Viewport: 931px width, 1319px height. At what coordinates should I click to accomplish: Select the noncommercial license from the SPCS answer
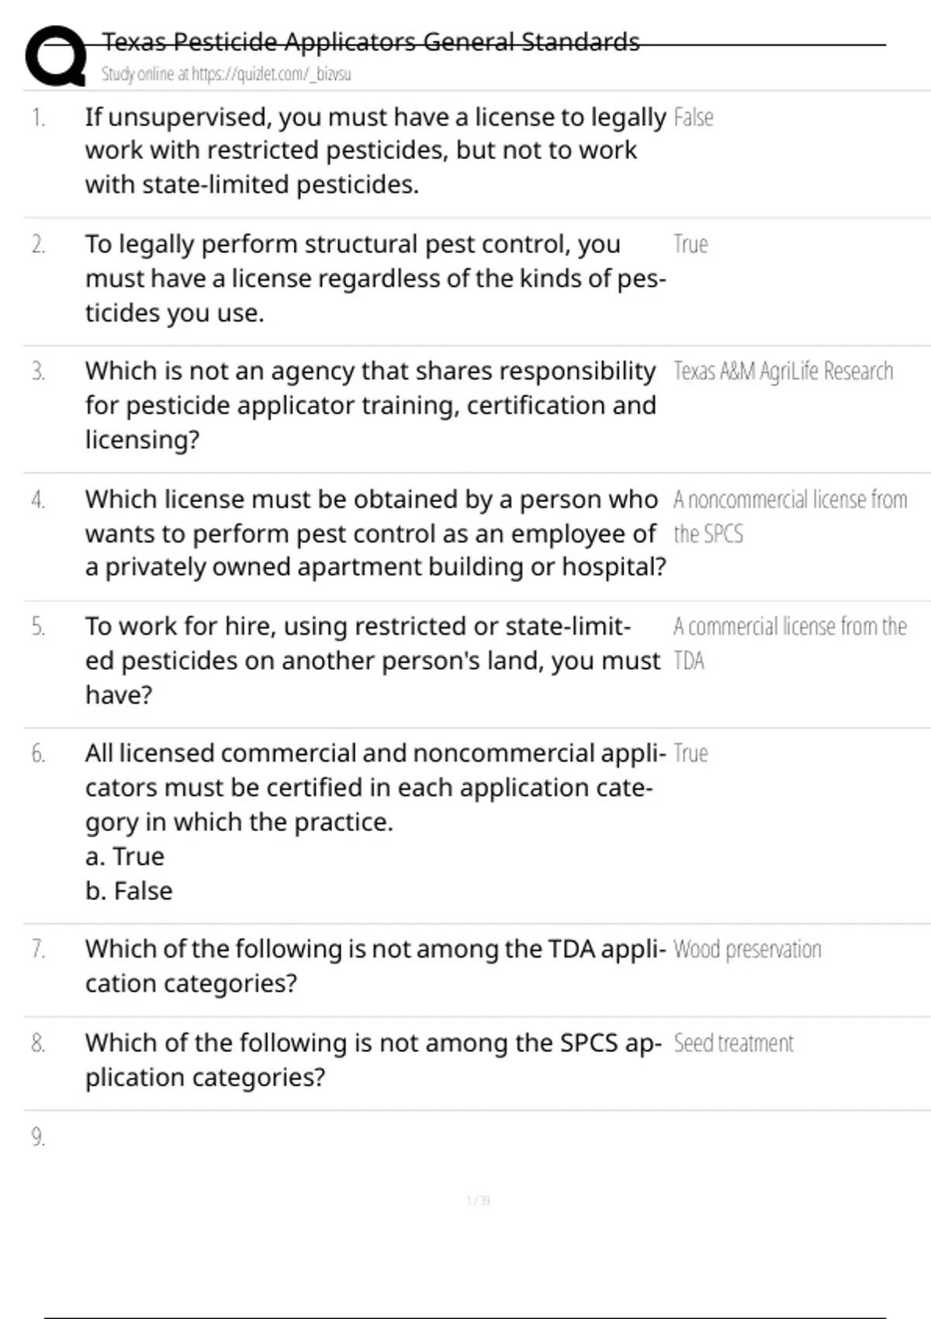pyautogui.click(x=789, y=516)
